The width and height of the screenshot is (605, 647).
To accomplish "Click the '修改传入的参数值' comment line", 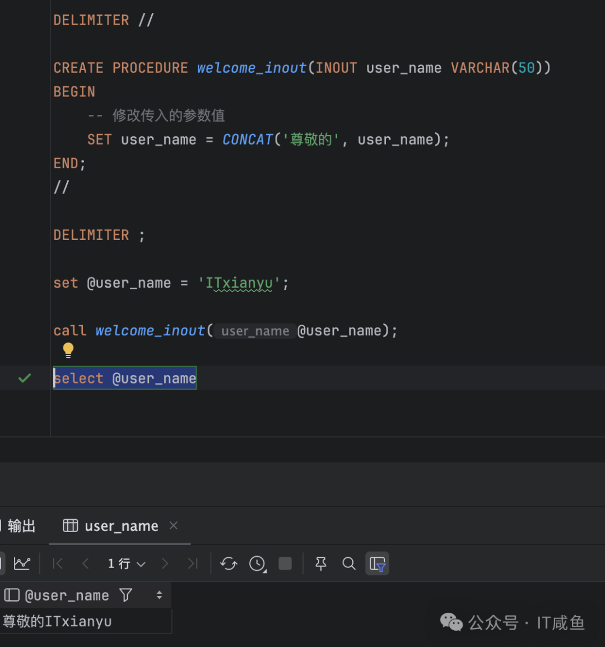I will point(156,115).
